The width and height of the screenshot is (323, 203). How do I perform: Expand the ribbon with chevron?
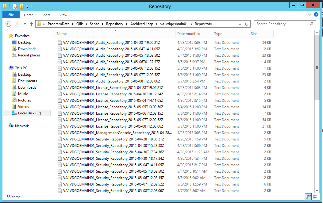[x=310, y=15]
